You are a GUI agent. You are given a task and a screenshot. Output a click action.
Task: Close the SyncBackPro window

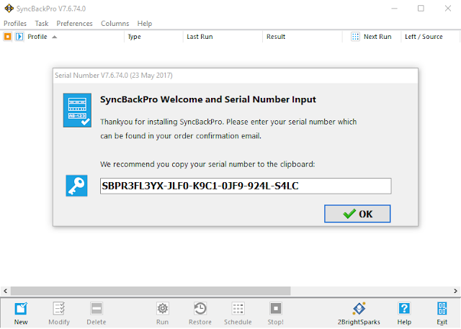pyautogui.click(x=448, y=8)
